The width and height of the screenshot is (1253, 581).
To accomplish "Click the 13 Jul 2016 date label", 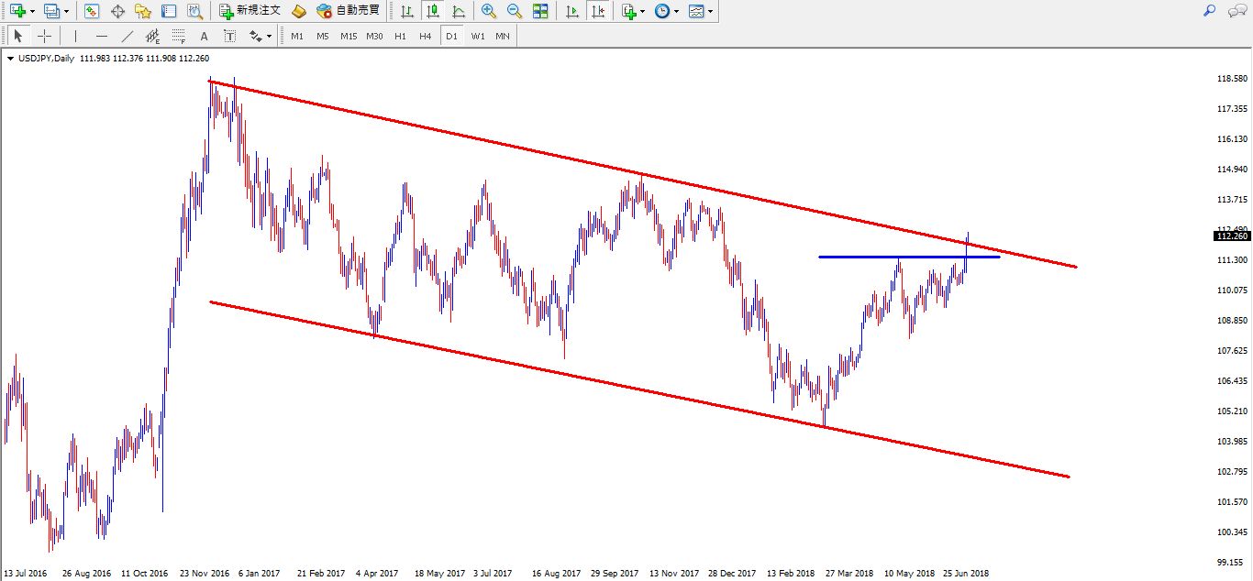I will tap(26, 573).
